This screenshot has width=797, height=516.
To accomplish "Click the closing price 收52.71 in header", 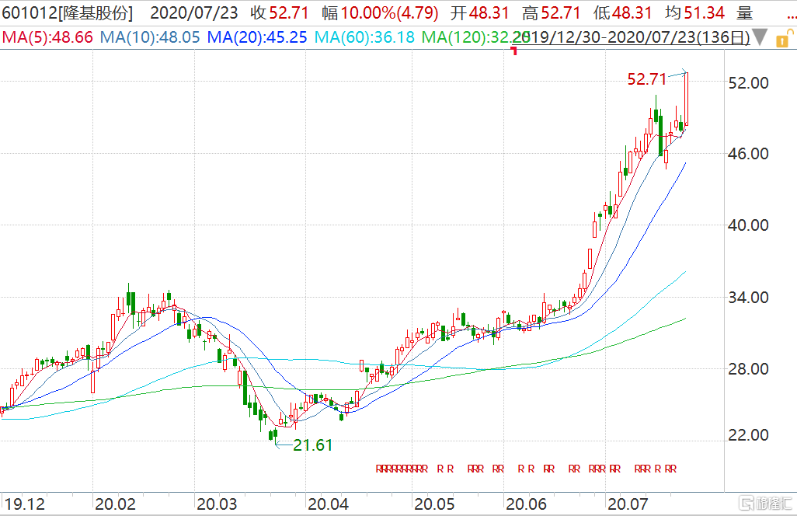I will 280,12.
